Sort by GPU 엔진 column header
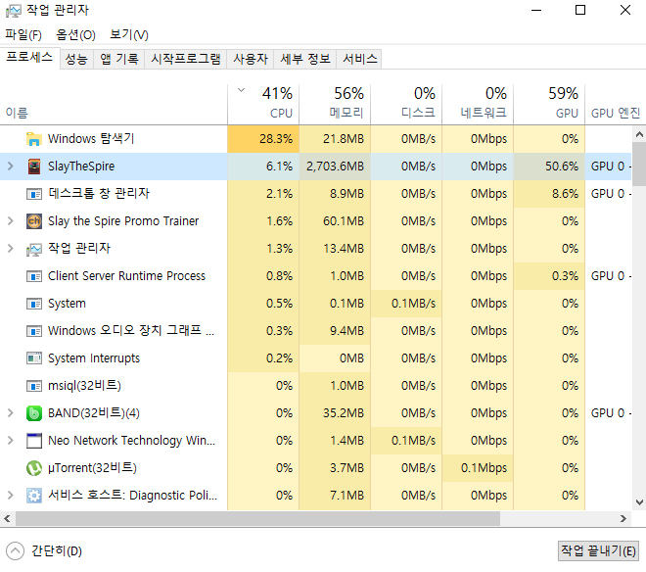The height and width of the screenshot is (572, 646). (x=616, y=104)
